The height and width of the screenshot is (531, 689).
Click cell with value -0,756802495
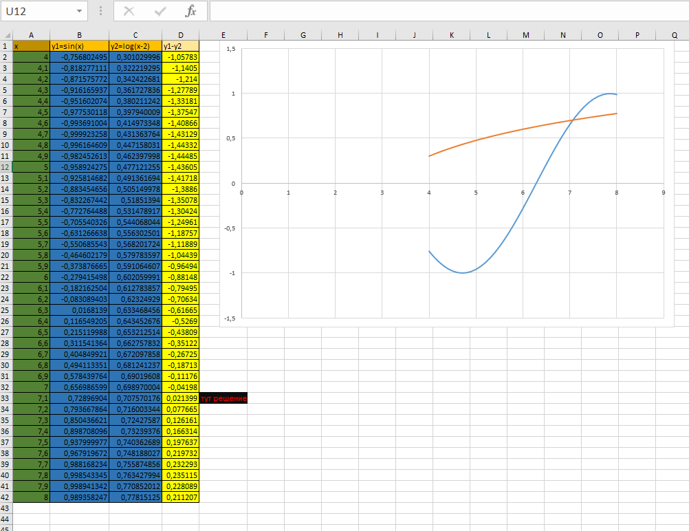point(80,57)
